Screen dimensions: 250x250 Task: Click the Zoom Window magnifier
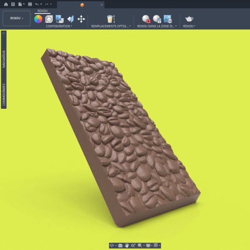click(140, 245)
